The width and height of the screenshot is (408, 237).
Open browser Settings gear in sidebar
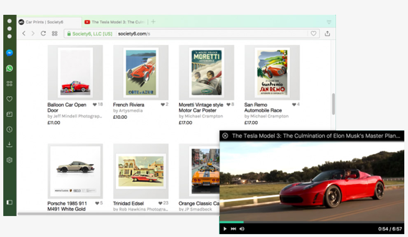pos(9,160)
